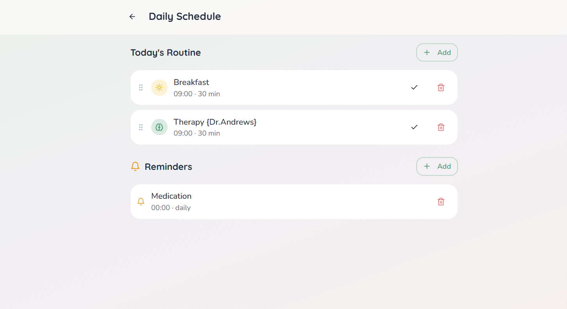Viewport: 567px width, 309px height.
Task: Add a new reminder in Reminders section
Action: [437, 166]
